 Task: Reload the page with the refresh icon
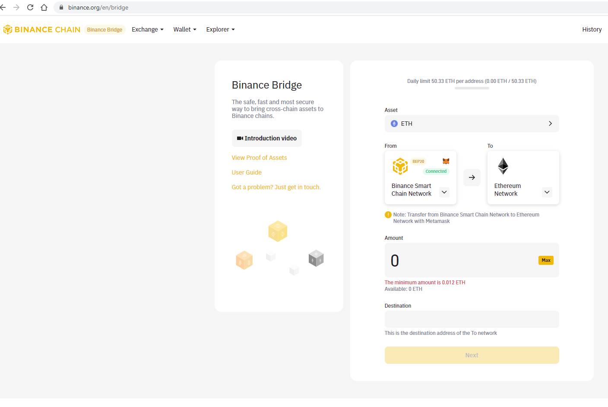pos(30,7)
